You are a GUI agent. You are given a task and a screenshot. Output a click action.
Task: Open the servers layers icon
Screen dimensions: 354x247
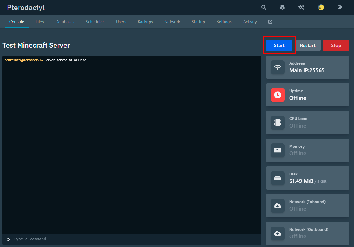pyautogui.click(x=282, y=8)
